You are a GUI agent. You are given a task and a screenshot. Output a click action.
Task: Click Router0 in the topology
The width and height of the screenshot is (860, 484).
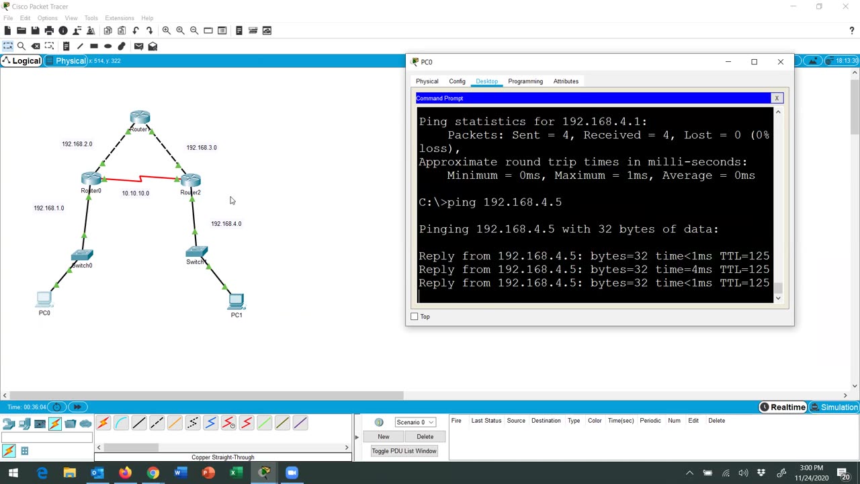pyautogui.click(x=91, y=179)
